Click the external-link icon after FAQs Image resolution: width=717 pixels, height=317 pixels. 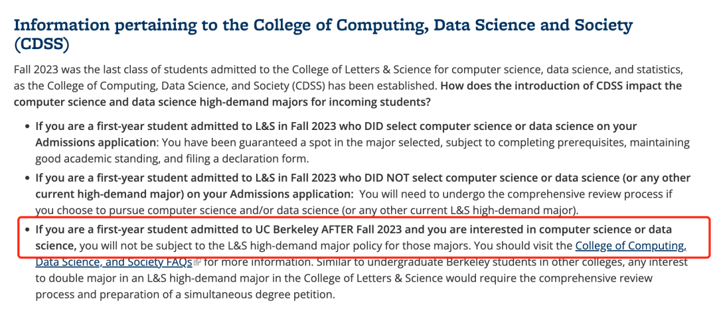tap(198, 263)
